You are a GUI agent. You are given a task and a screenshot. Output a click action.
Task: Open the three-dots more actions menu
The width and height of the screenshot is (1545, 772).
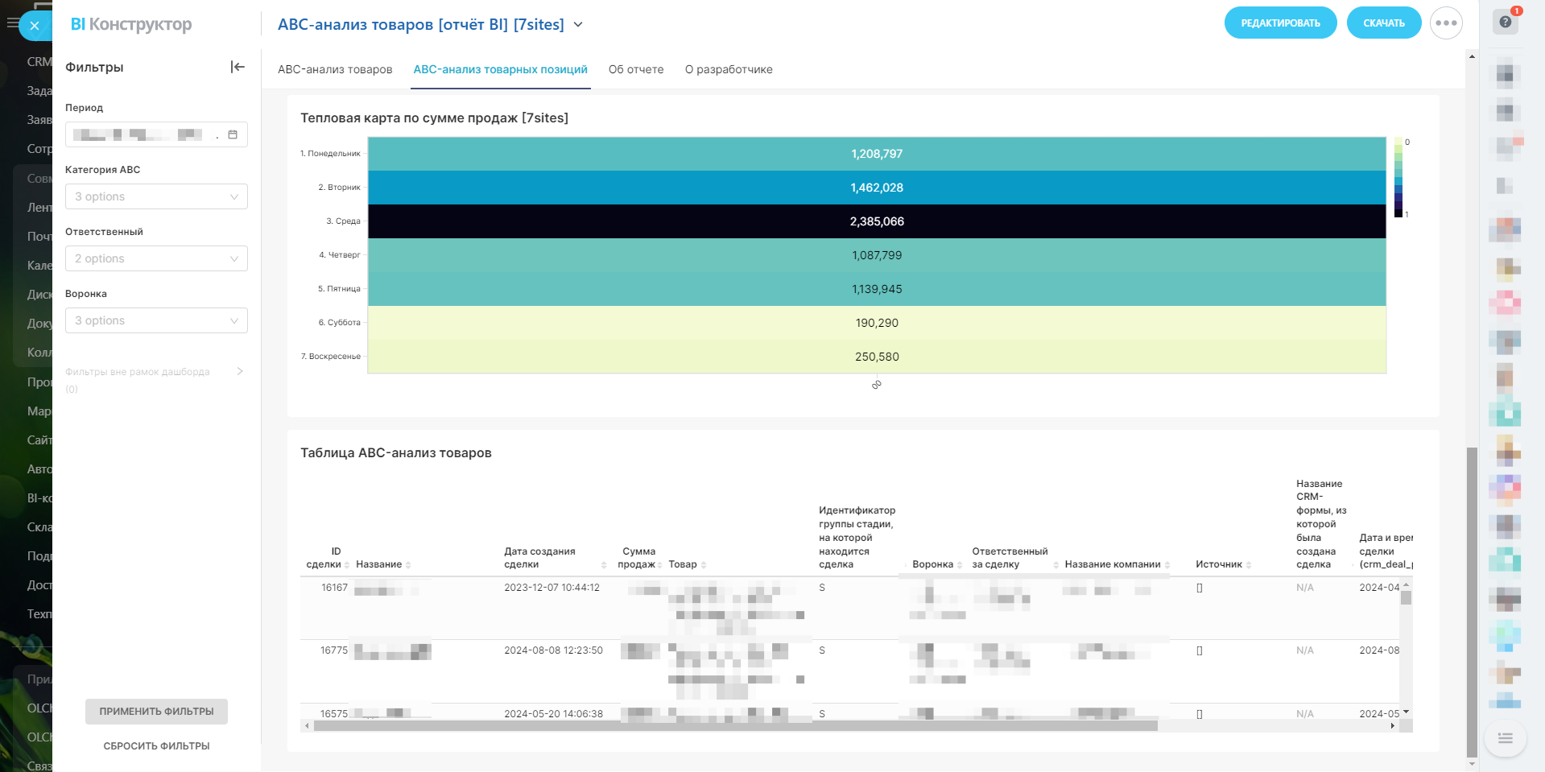point(1445,23)
